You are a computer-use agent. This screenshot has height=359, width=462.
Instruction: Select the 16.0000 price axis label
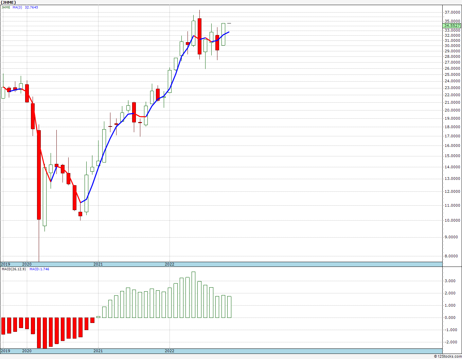click(453, 146)
